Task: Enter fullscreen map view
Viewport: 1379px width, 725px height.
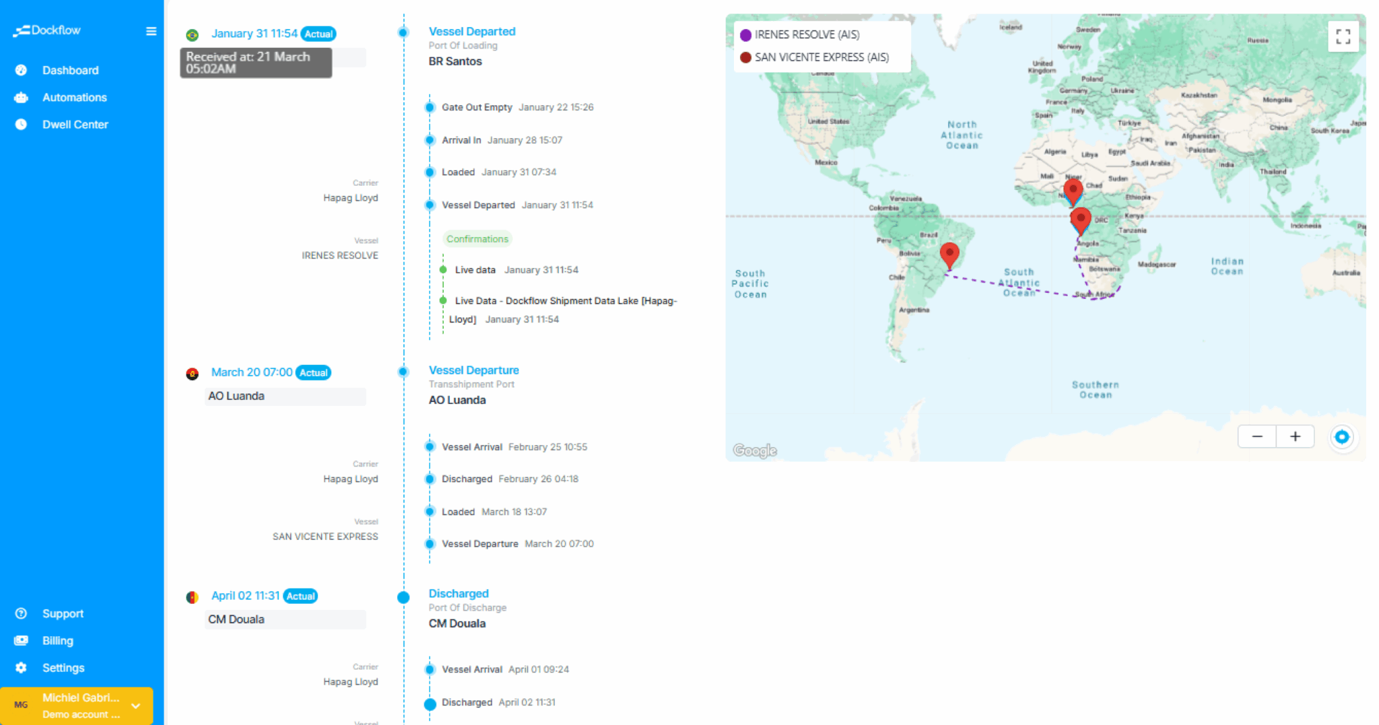Action: pos(1343,36)
